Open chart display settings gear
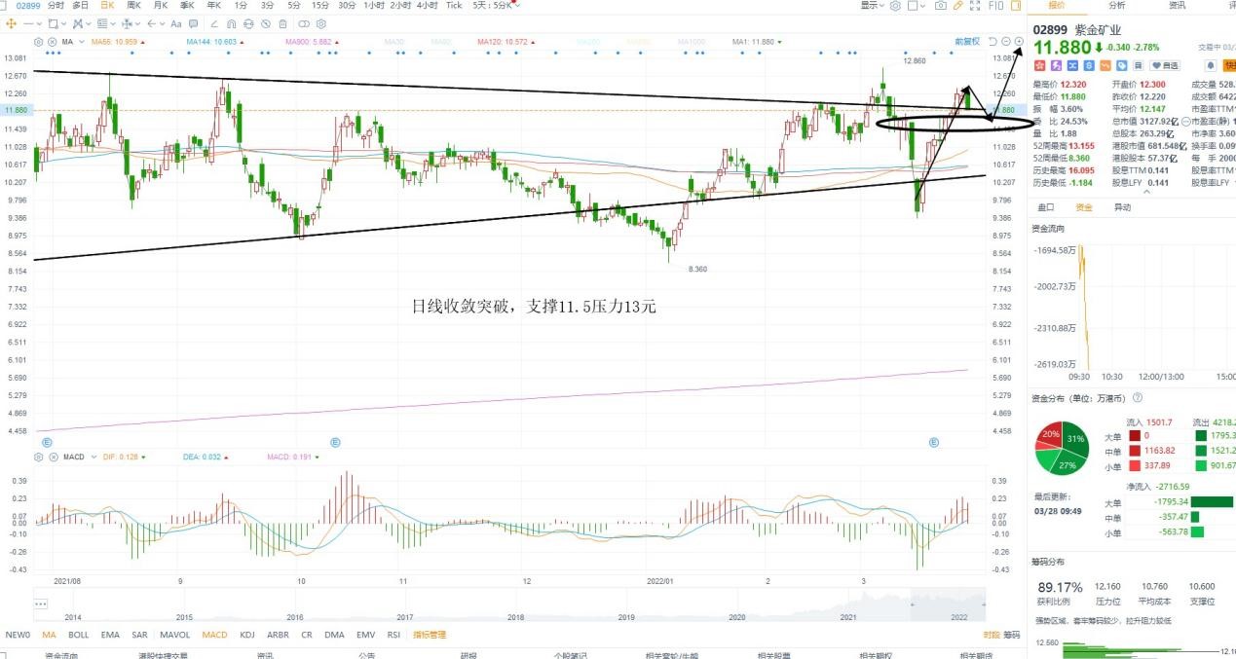This screenshot has height=659, width=1236. [895, 6]
